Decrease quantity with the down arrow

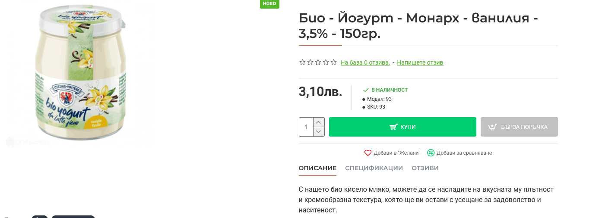[x=319, y=132]
